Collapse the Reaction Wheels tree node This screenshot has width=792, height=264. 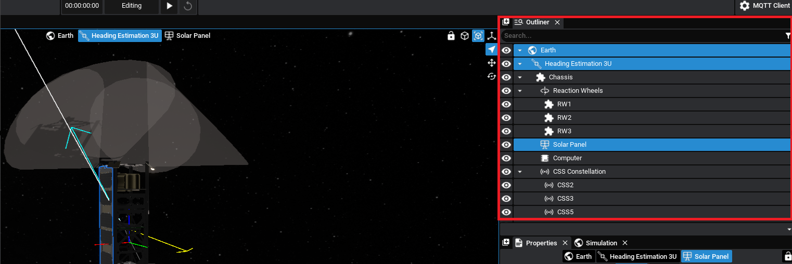pos(520,91)
